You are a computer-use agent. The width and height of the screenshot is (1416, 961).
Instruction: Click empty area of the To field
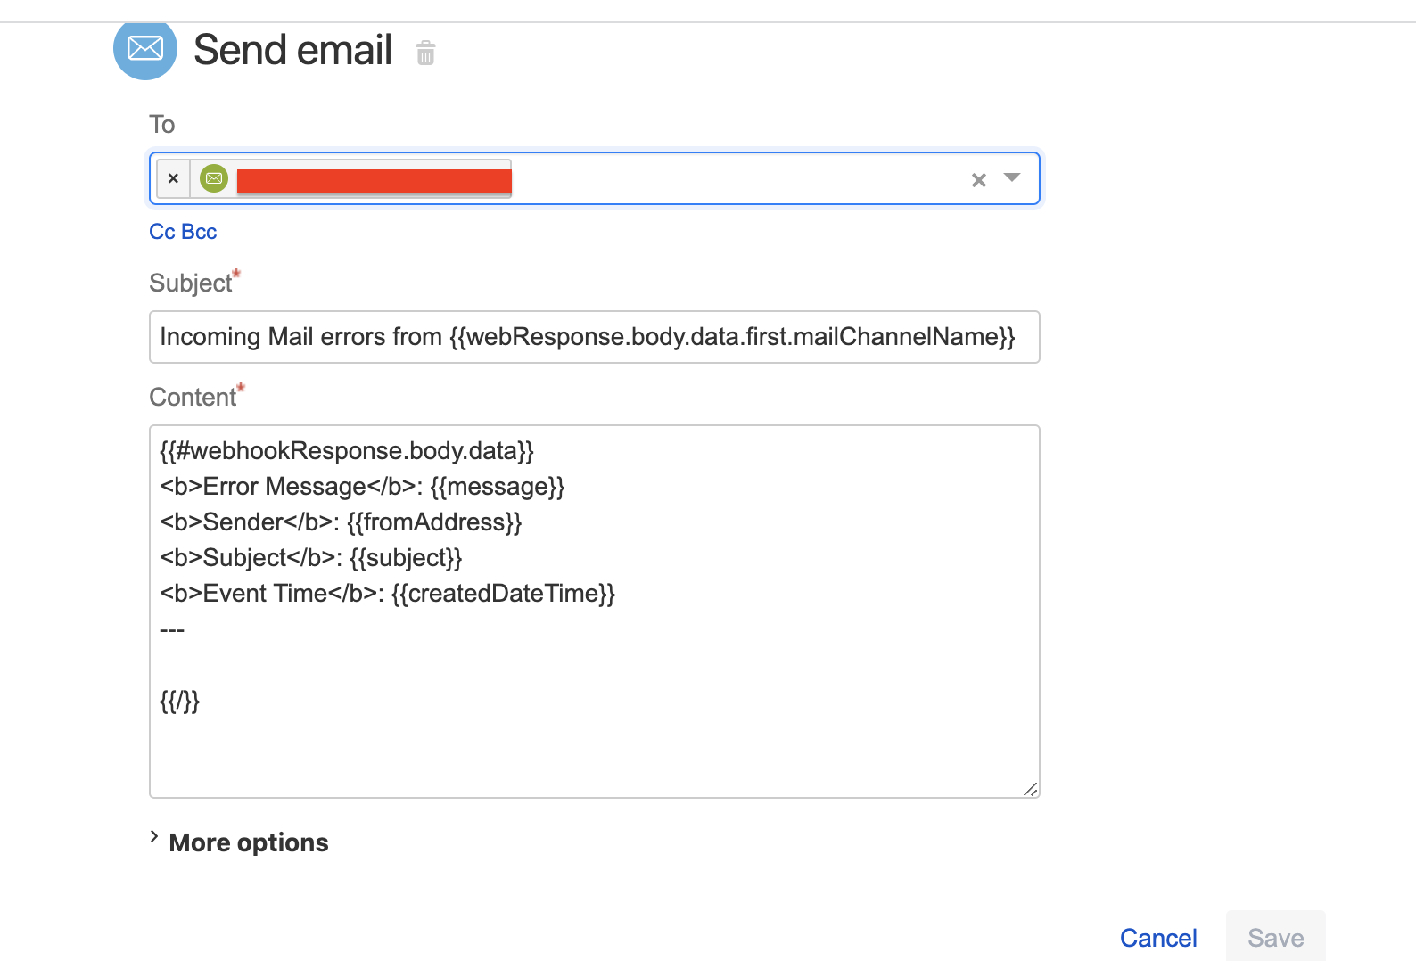point(740,179)
